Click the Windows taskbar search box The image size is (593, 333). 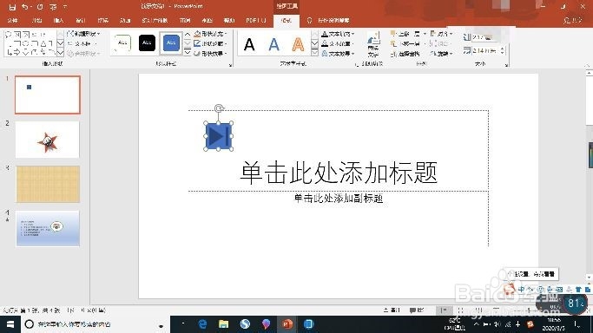tap(95, 324)
